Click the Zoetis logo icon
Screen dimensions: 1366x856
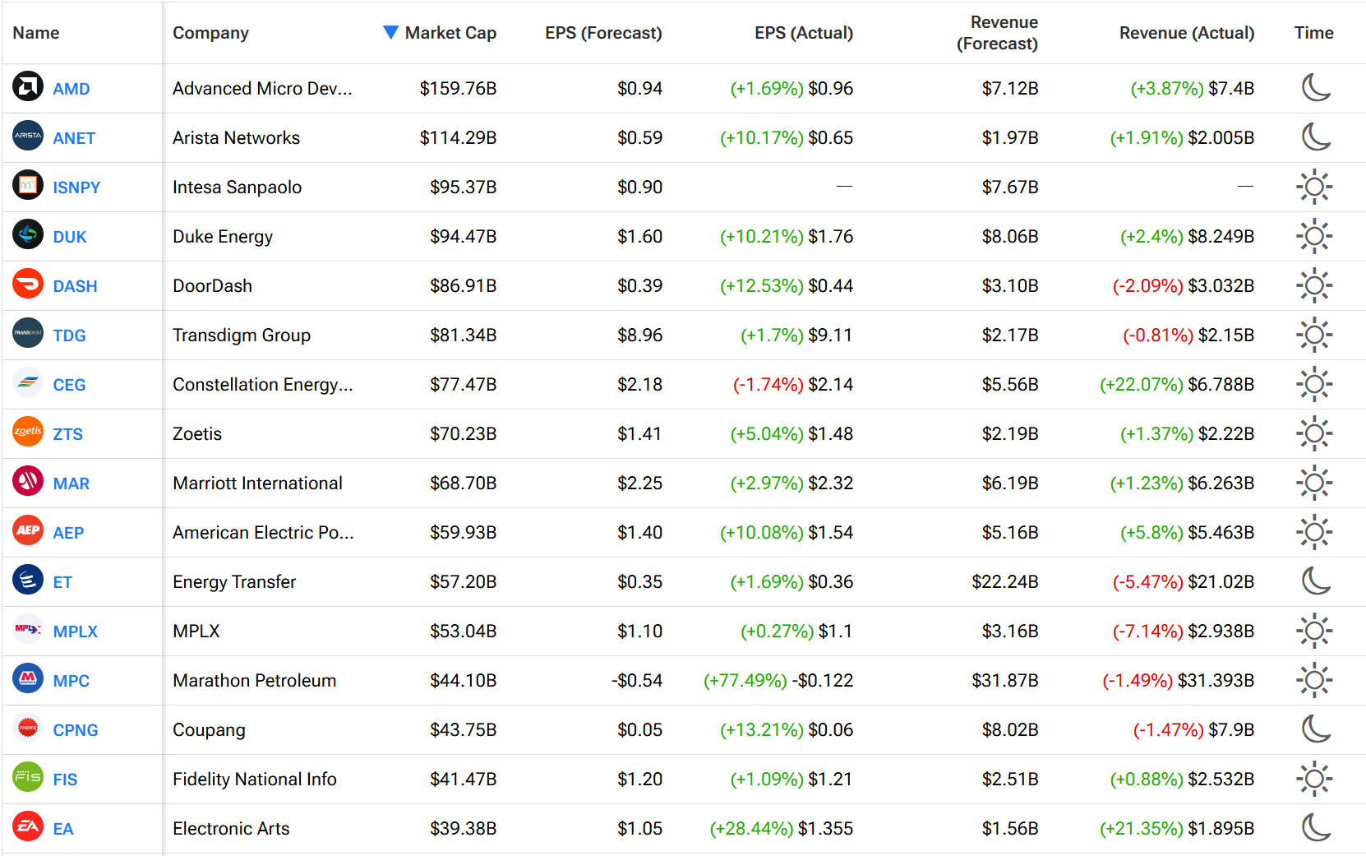(x=28, y=432)
